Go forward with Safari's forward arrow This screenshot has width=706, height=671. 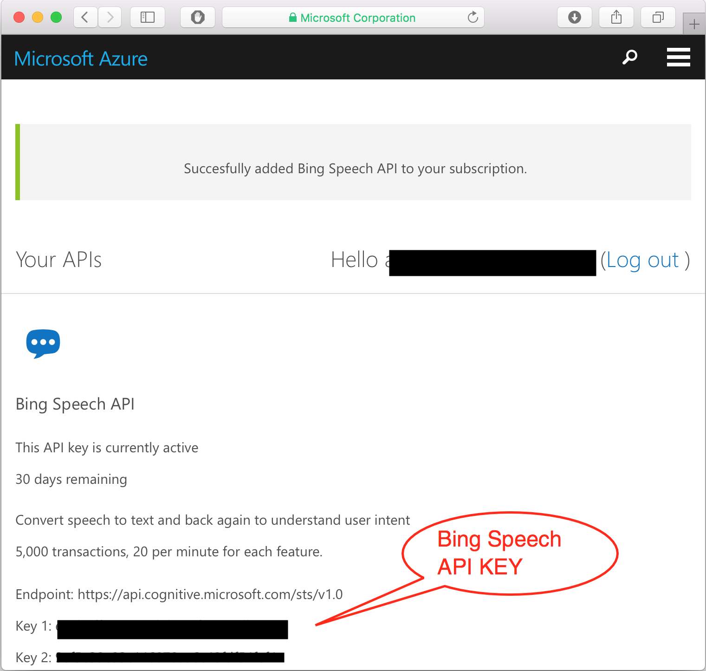tap(110, 18)
